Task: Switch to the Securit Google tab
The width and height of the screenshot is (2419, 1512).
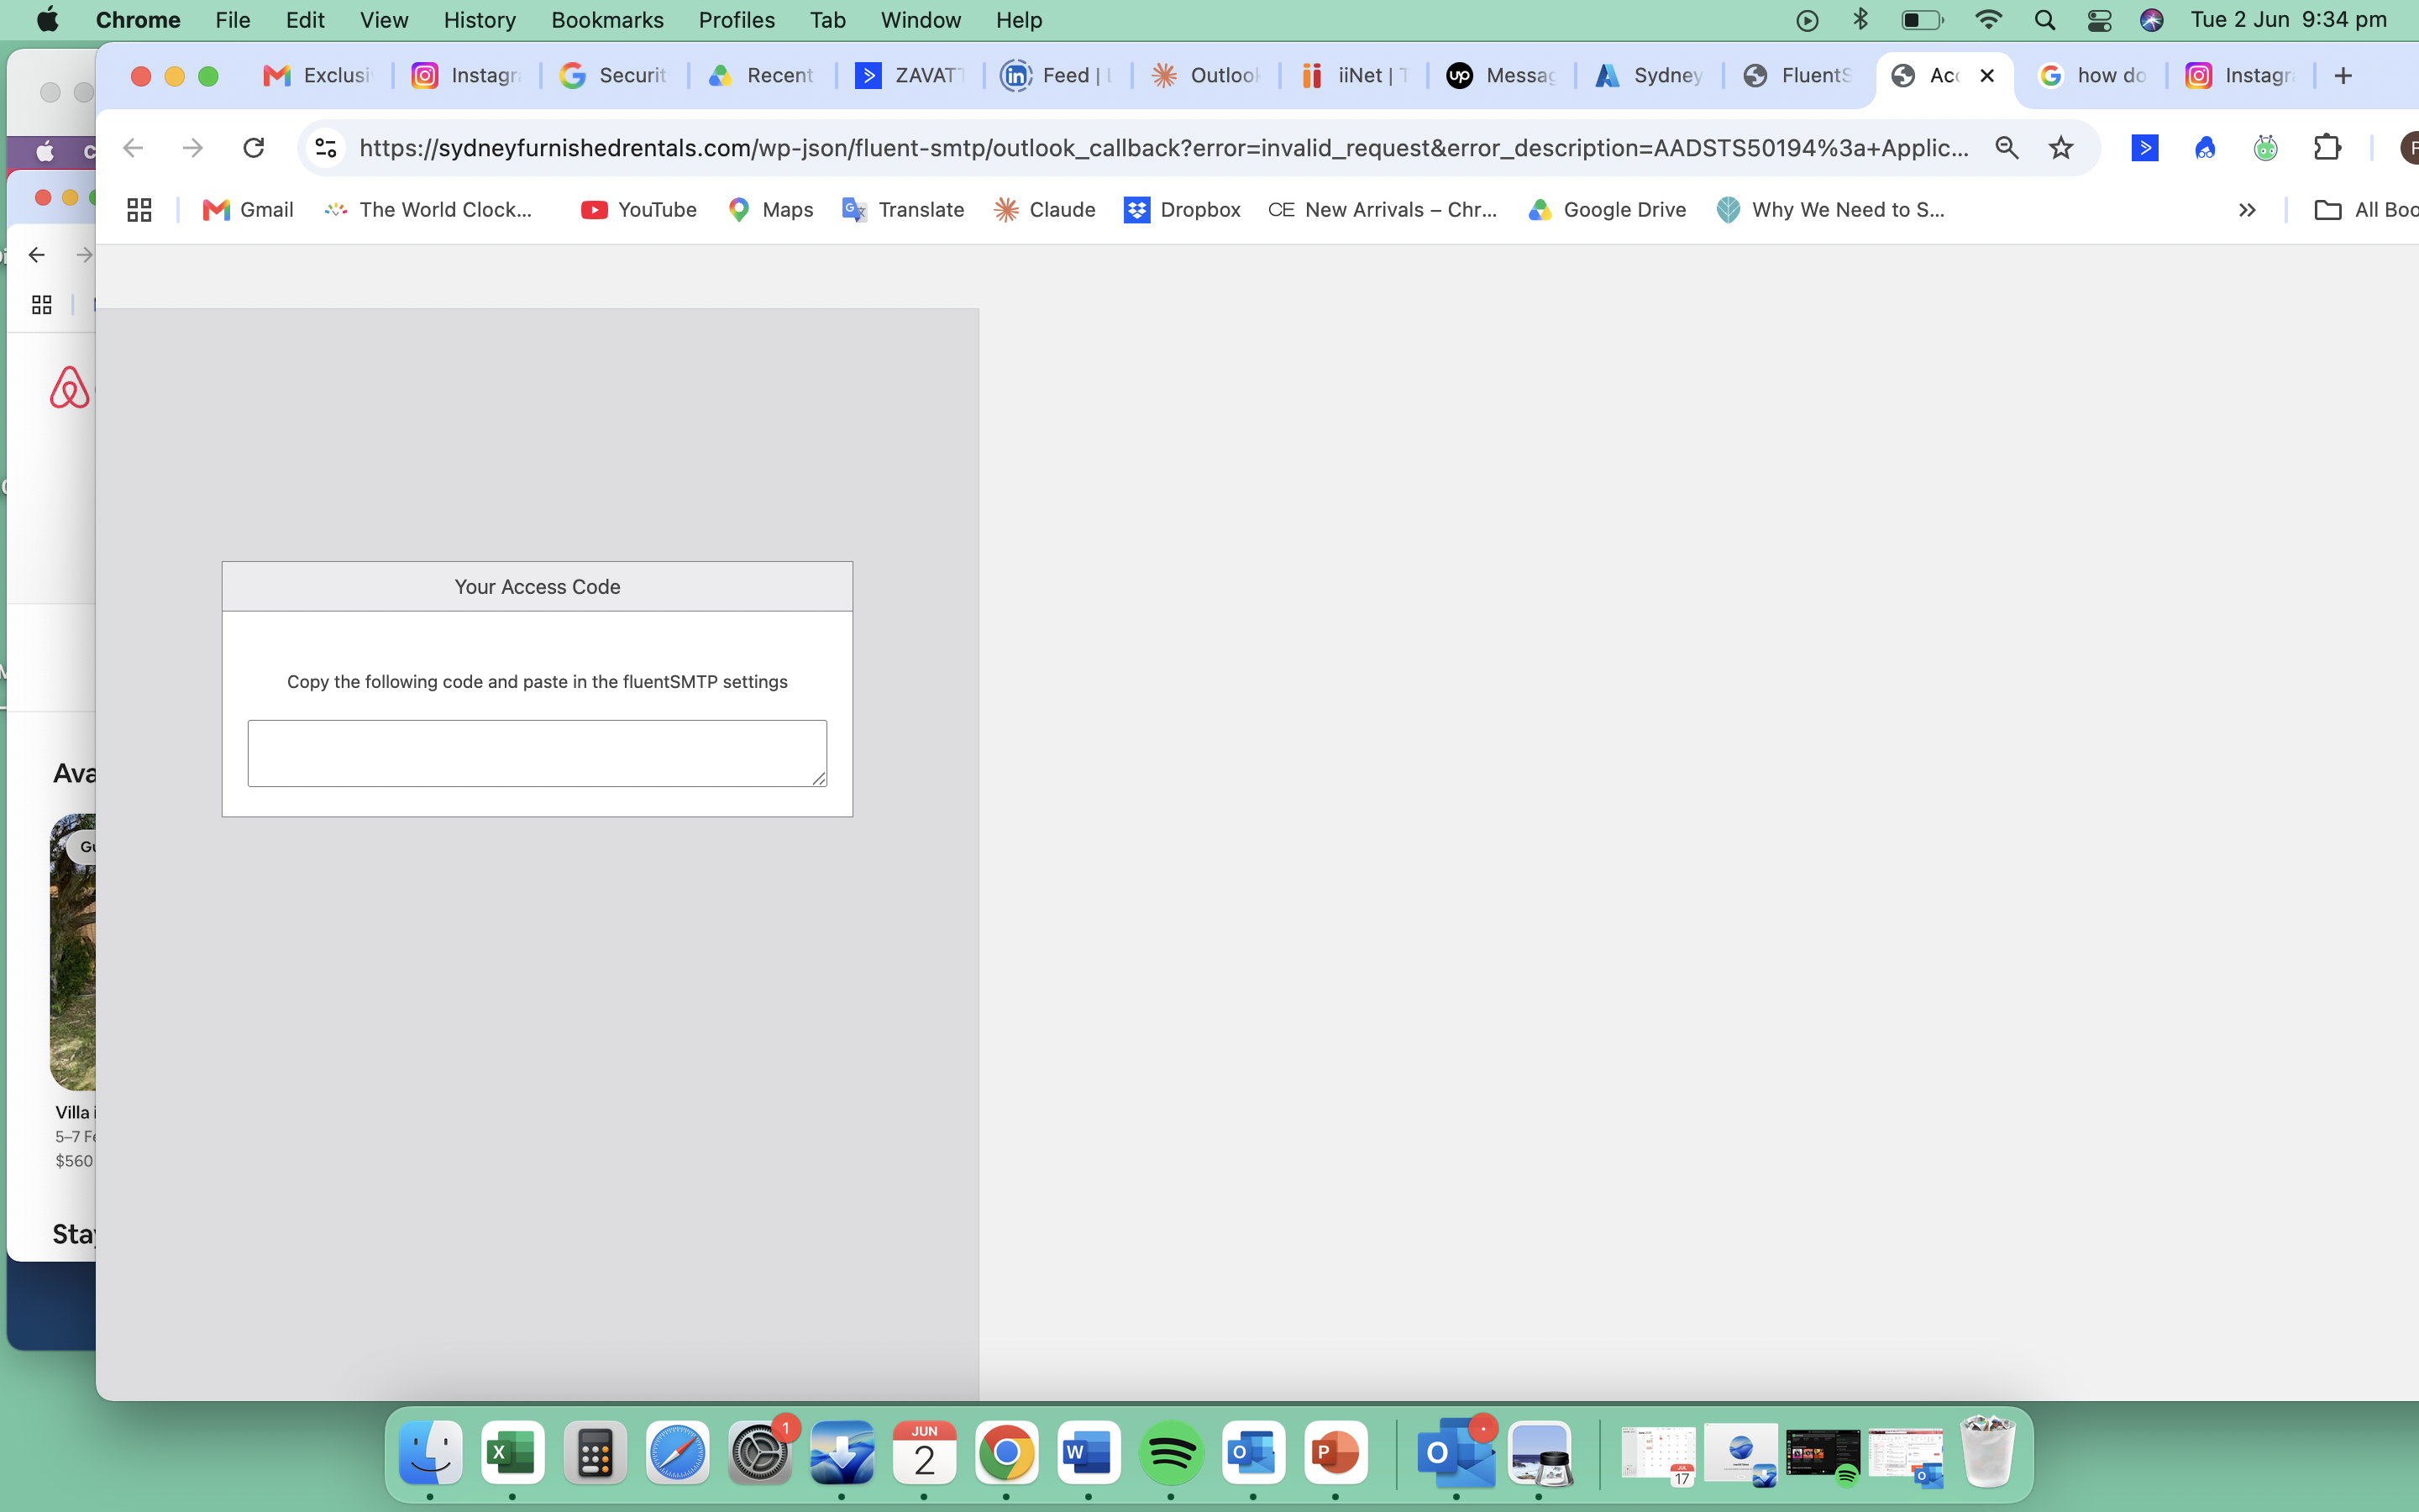Action: (x=614, y=75)
